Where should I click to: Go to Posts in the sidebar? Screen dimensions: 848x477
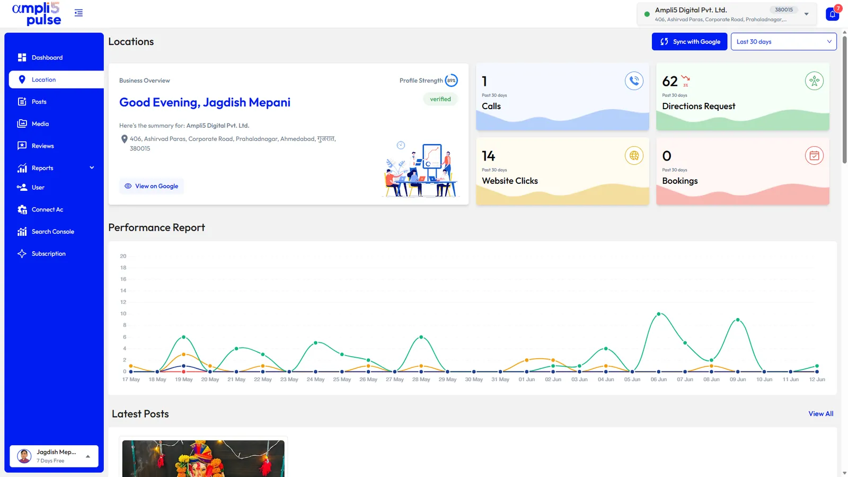click(56, 102)
